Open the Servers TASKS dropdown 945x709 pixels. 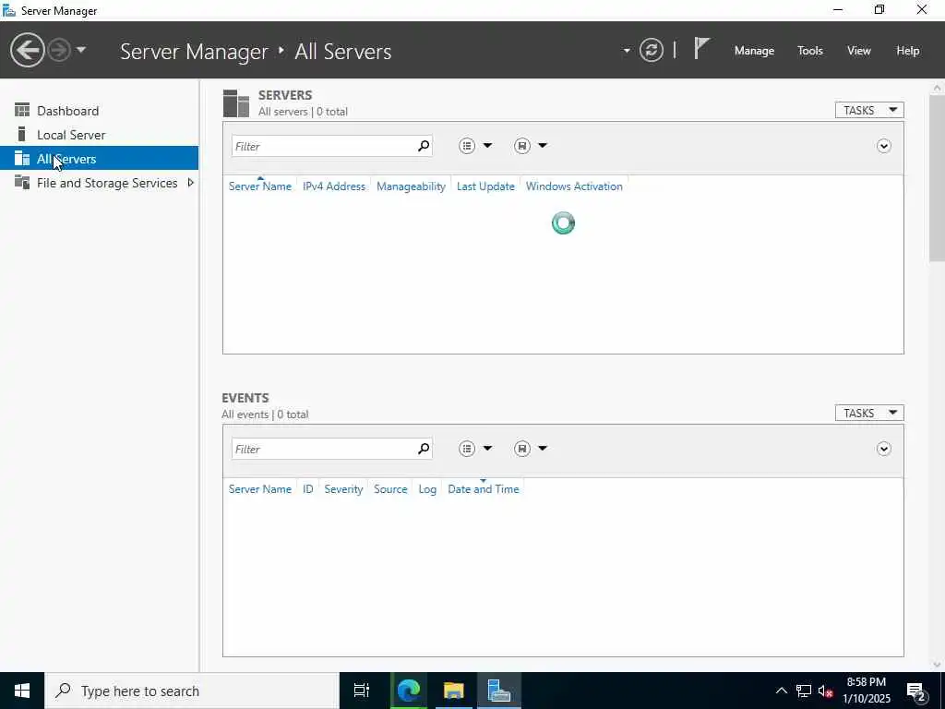pyautogui.click(x=869, y=111)
